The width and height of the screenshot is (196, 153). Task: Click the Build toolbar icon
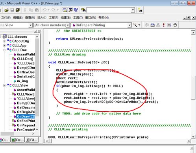coord(152,25)
